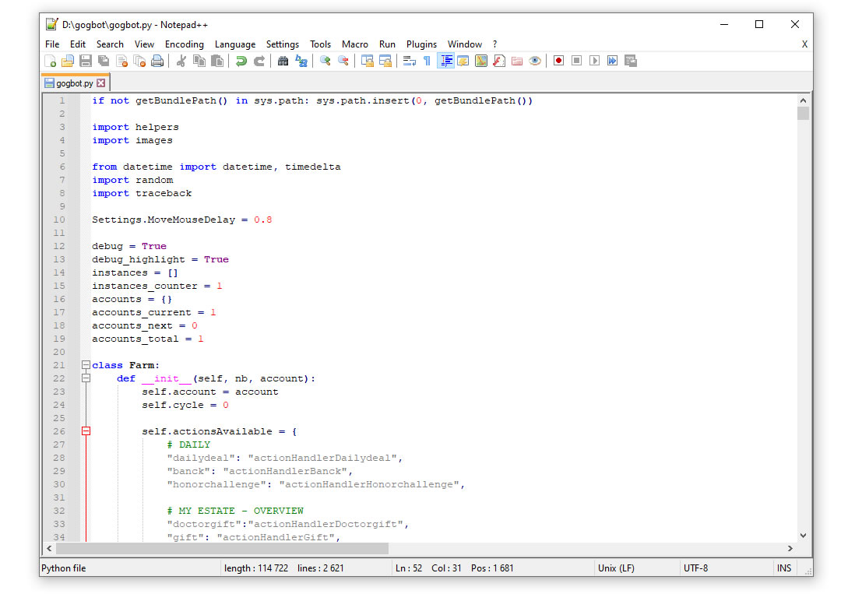Click vertical scrollbar down arrow
The width and height of the screenshot is (855, 594).
click(x=803, y=536)
